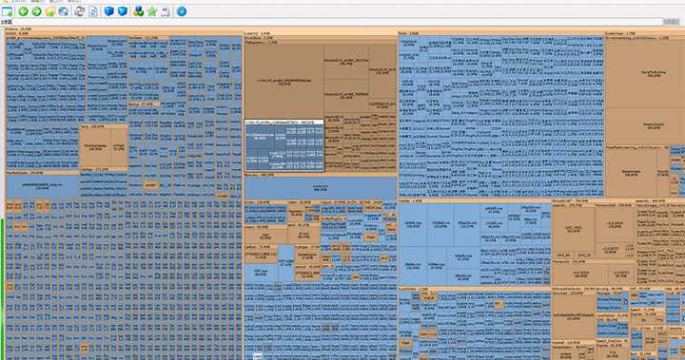Screen dimensions: 685x360
Task: Click the round blue globe icon in the toolbar
Action: (182, 11)
